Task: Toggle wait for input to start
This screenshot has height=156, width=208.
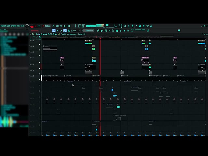Action: 58,26
